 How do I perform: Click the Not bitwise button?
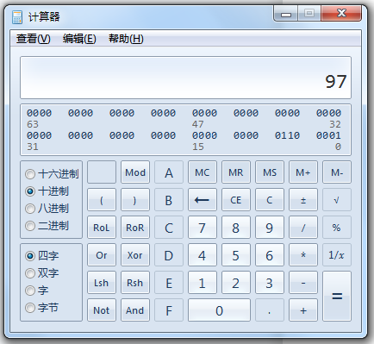click(x=102, y=310)
